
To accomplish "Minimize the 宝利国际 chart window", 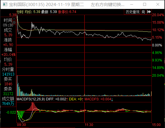I will click(132, 4).
